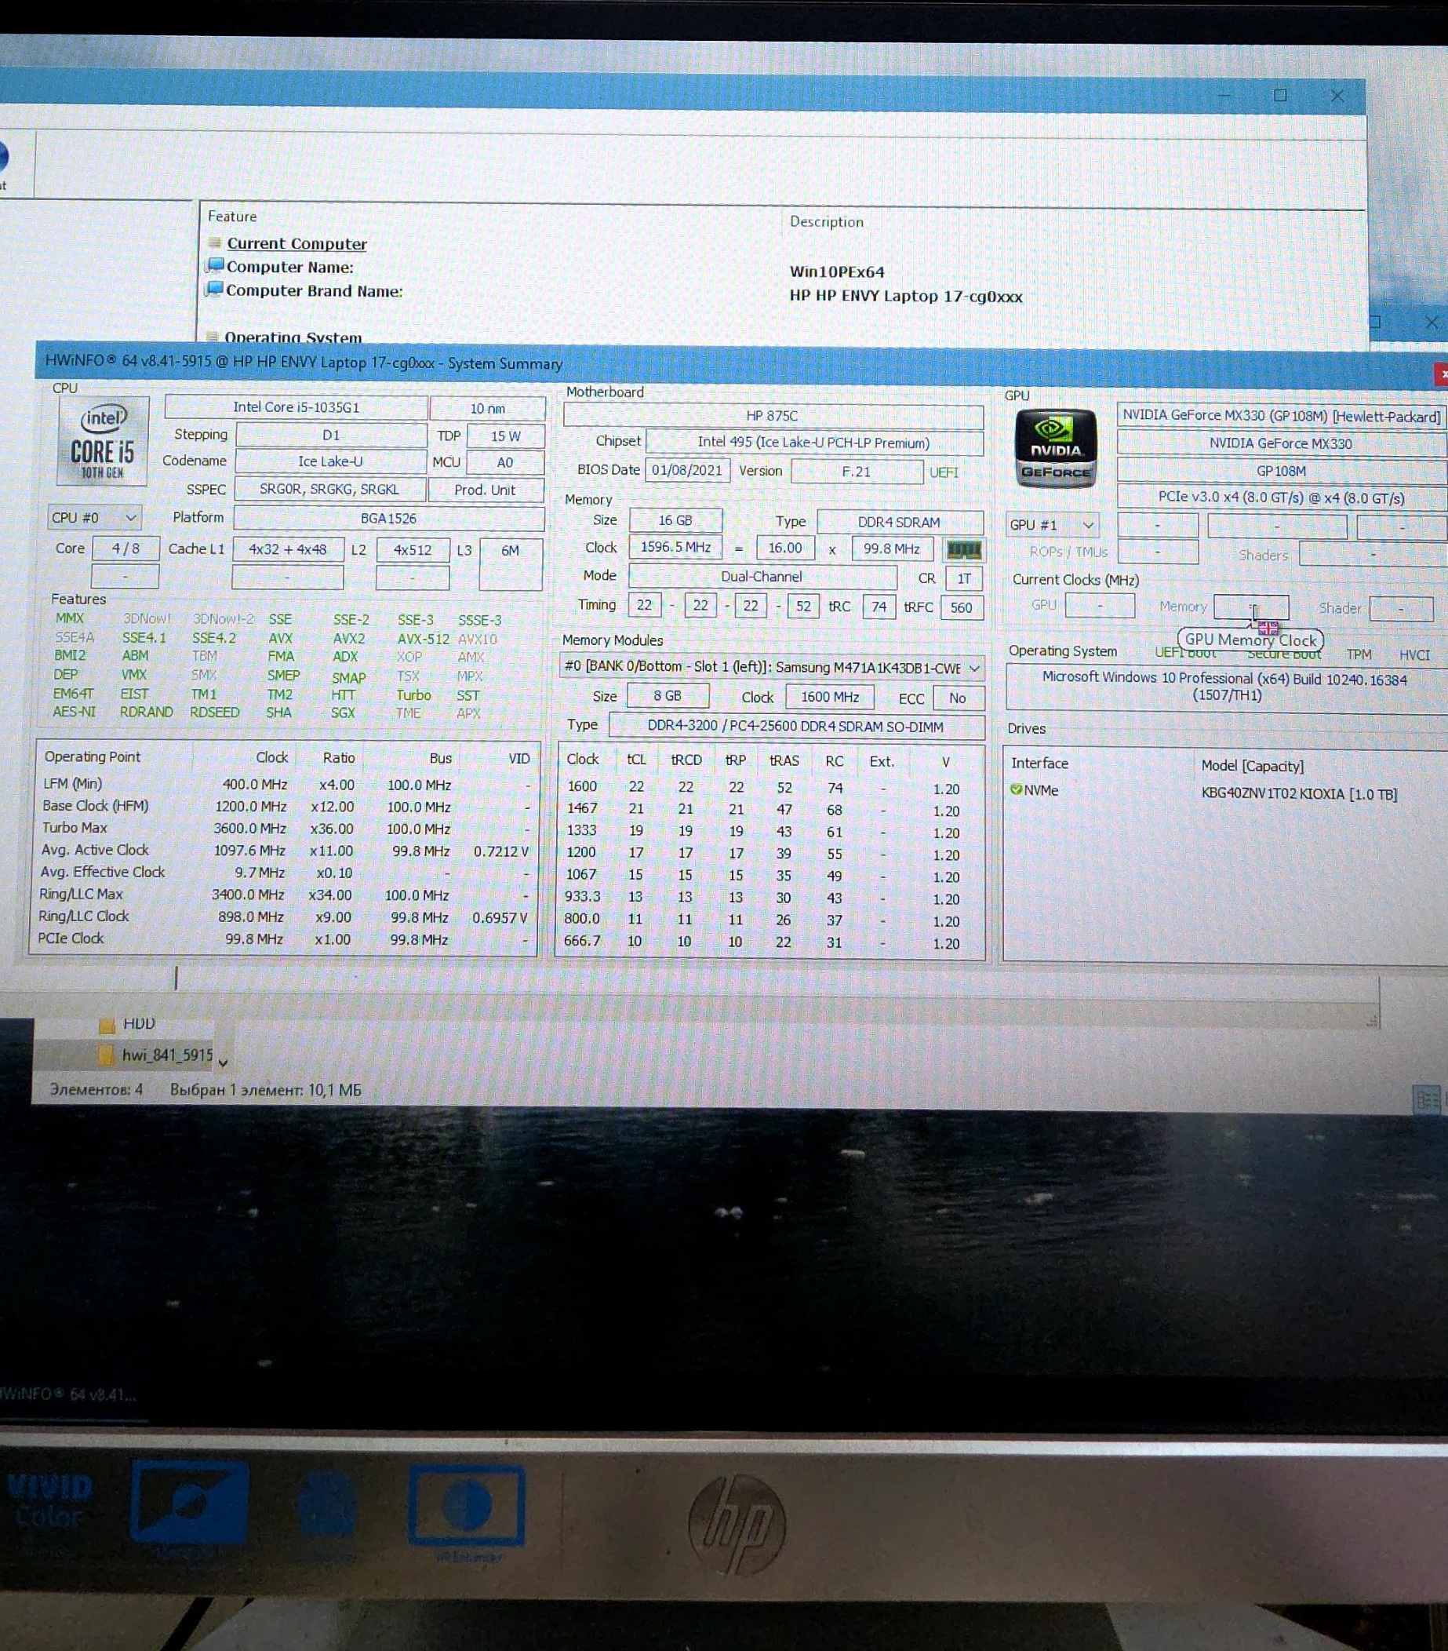Click the Platform field BGA1526
Screen dimensions: 1448x1651
click(389, 518)
